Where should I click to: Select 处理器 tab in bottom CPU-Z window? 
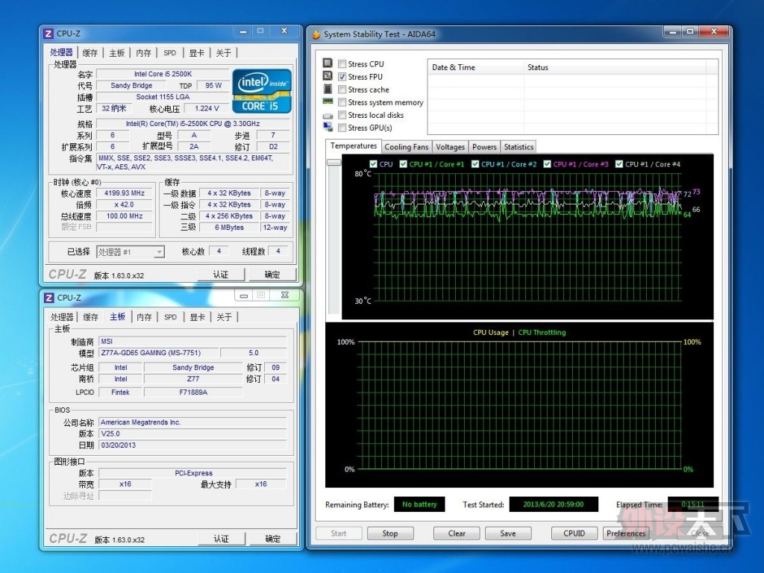[63, 317]
